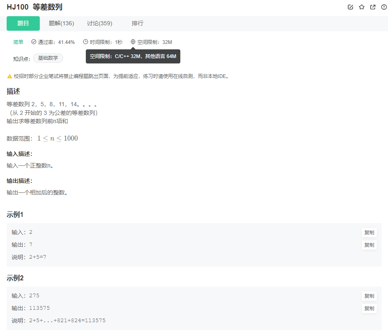Open problem in new window via share icon
388x333 pixels.
(373, 7)
